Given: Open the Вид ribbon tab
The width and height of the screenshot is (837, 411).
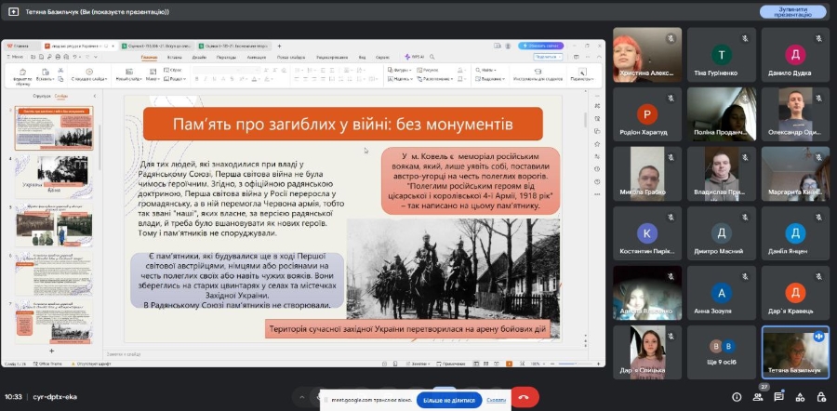Looking at the screenshot, I should 362,57.
